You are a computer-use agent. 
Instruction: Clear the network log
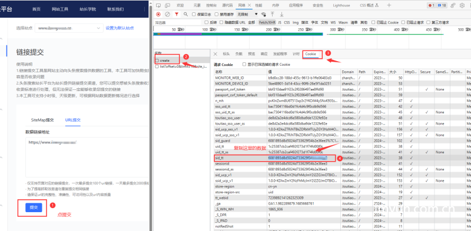(168, 14)
